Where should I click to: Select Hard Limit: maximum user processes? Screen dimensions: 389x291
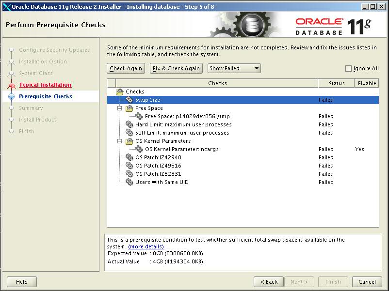pyautogui.click(x=243, y=124)
